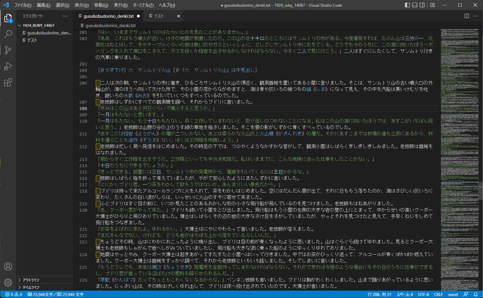Click the indent marker box on line 207
The image size is (483, 298).
point(98,102)
